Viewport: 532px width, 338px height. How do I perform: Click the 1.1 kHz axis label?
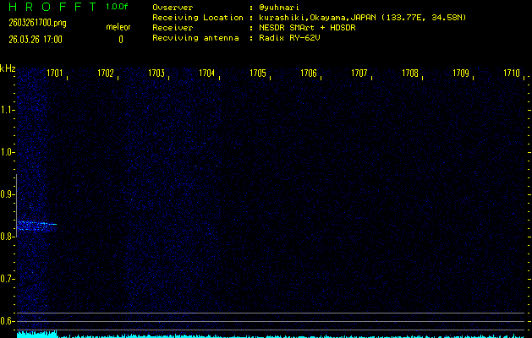[7, 110]
